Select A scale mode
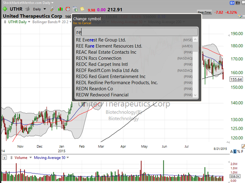 [x=232, y=152]
